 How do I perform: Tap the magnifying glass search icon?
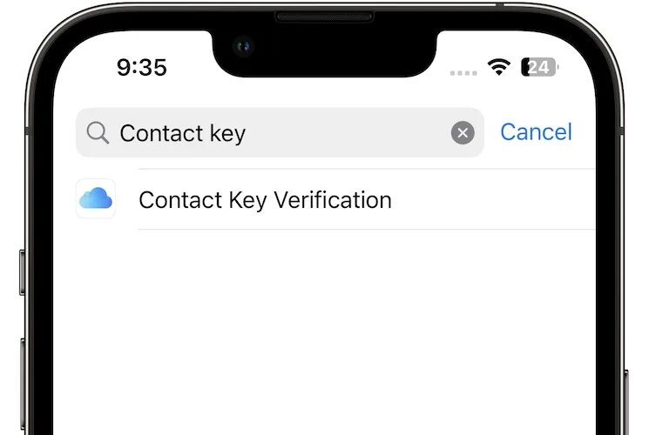[98, 133]
